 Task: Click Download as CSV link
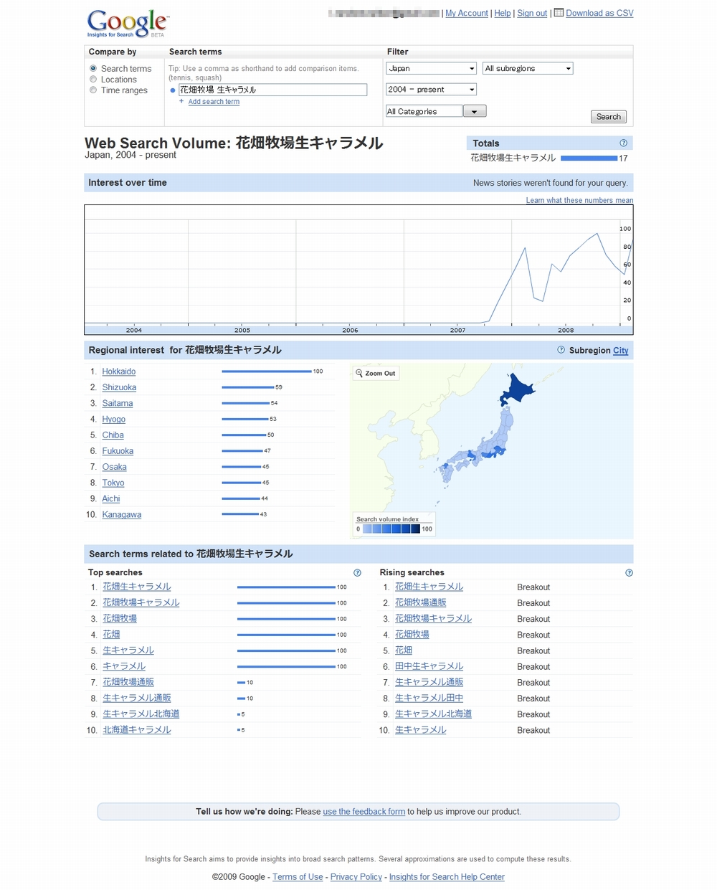(x=599, y=13)
